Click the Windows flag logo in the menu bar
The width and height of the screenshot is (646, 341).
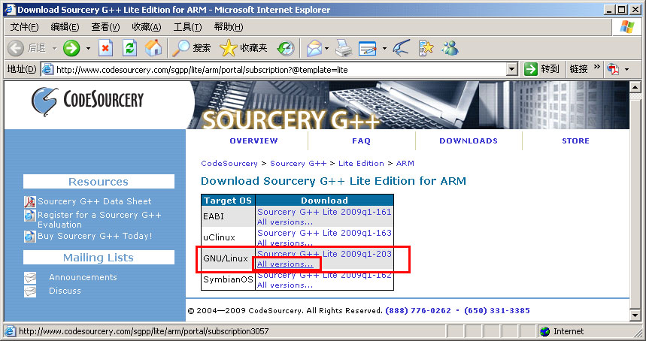point(627,27)
